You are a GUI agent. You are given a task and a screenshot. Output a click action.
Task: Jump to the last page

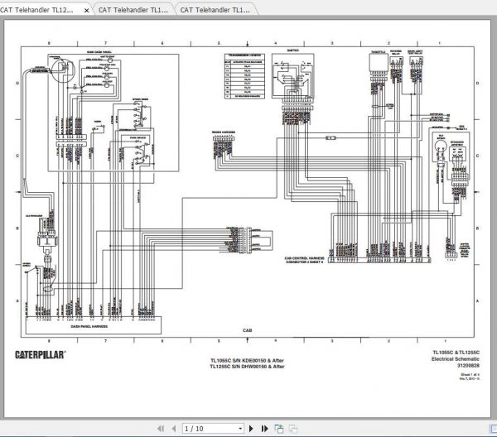pos(263,428)
